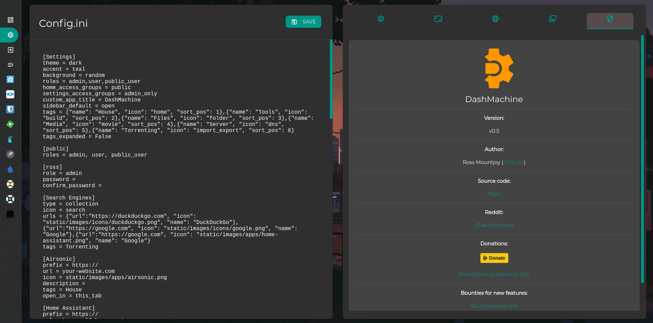Viewport: 653px width, 323px height.
Task: Click the orange circular app icon in sidebar
Action: [10, 184]
